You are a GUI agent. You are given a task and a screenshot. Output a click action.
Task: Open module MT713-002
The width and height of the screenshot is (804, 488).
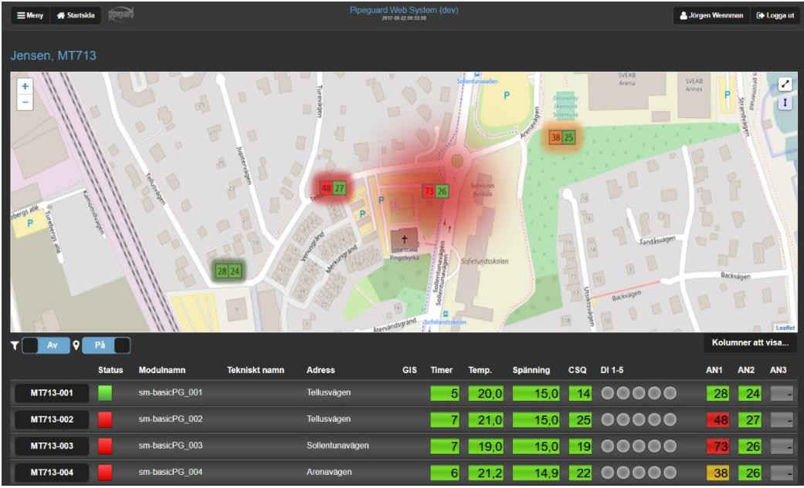click(52, 419)
